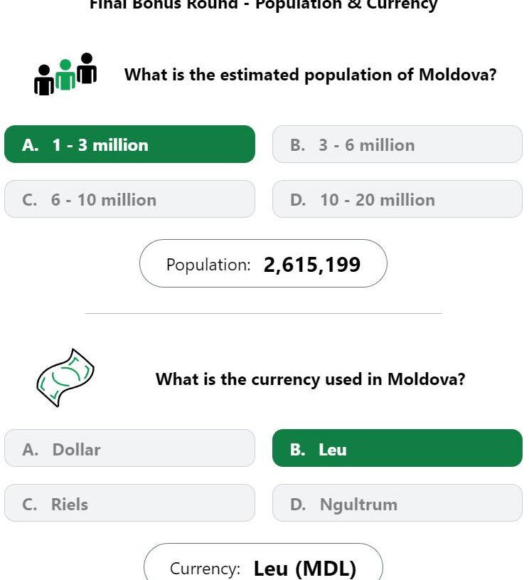Click the 2,615,199 population number

tap(312, 265)
